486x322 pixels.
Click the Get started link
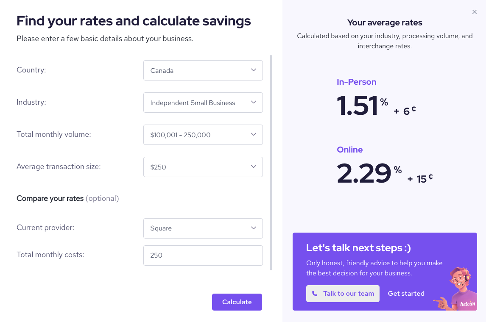coord(406,293)
